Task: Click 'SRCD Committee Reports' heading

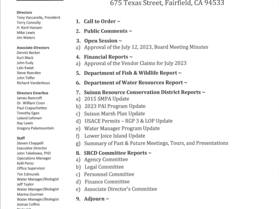Action: pyautogui.click(x=115, y=153)
